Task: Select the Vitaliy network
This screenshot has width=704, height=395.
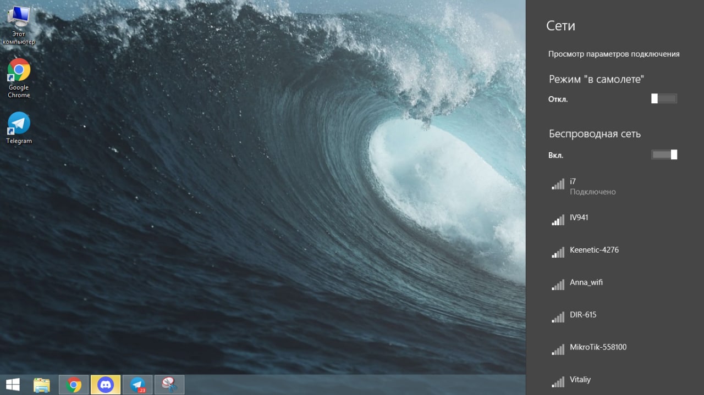Action: (x=615, y=380)
